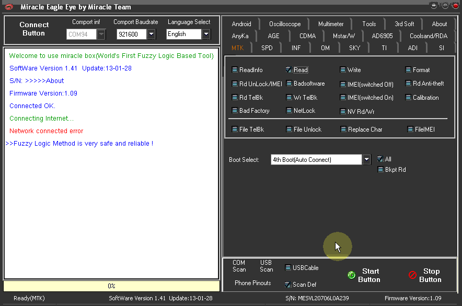The height and width of the screenshot is (306, 462).
Task: Switch to the Tools tab
Action: click(369, 24)
